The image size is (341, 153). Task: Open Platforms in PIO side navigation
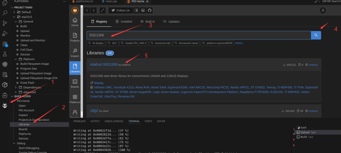[75, 99]
